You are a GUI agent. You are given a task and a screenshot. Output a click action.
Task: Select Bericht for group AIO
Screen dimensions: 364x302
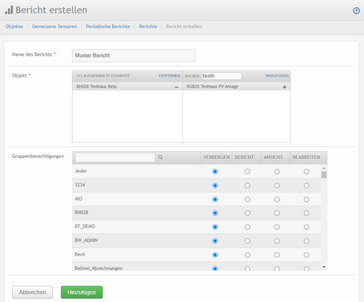247,200
